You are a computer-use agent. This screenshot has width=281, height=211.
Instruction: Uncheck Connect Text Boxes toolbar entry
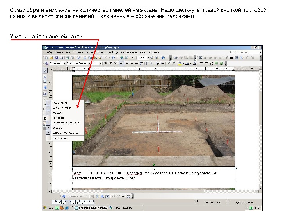click(65, 132)
